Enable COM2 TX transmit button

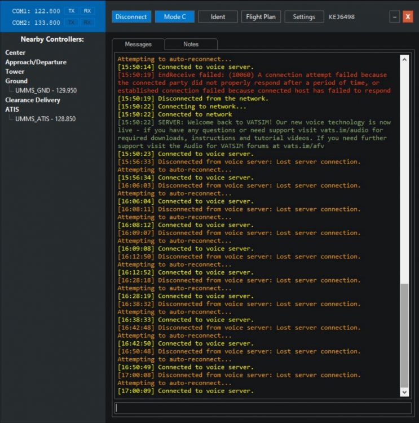[72, 23]
